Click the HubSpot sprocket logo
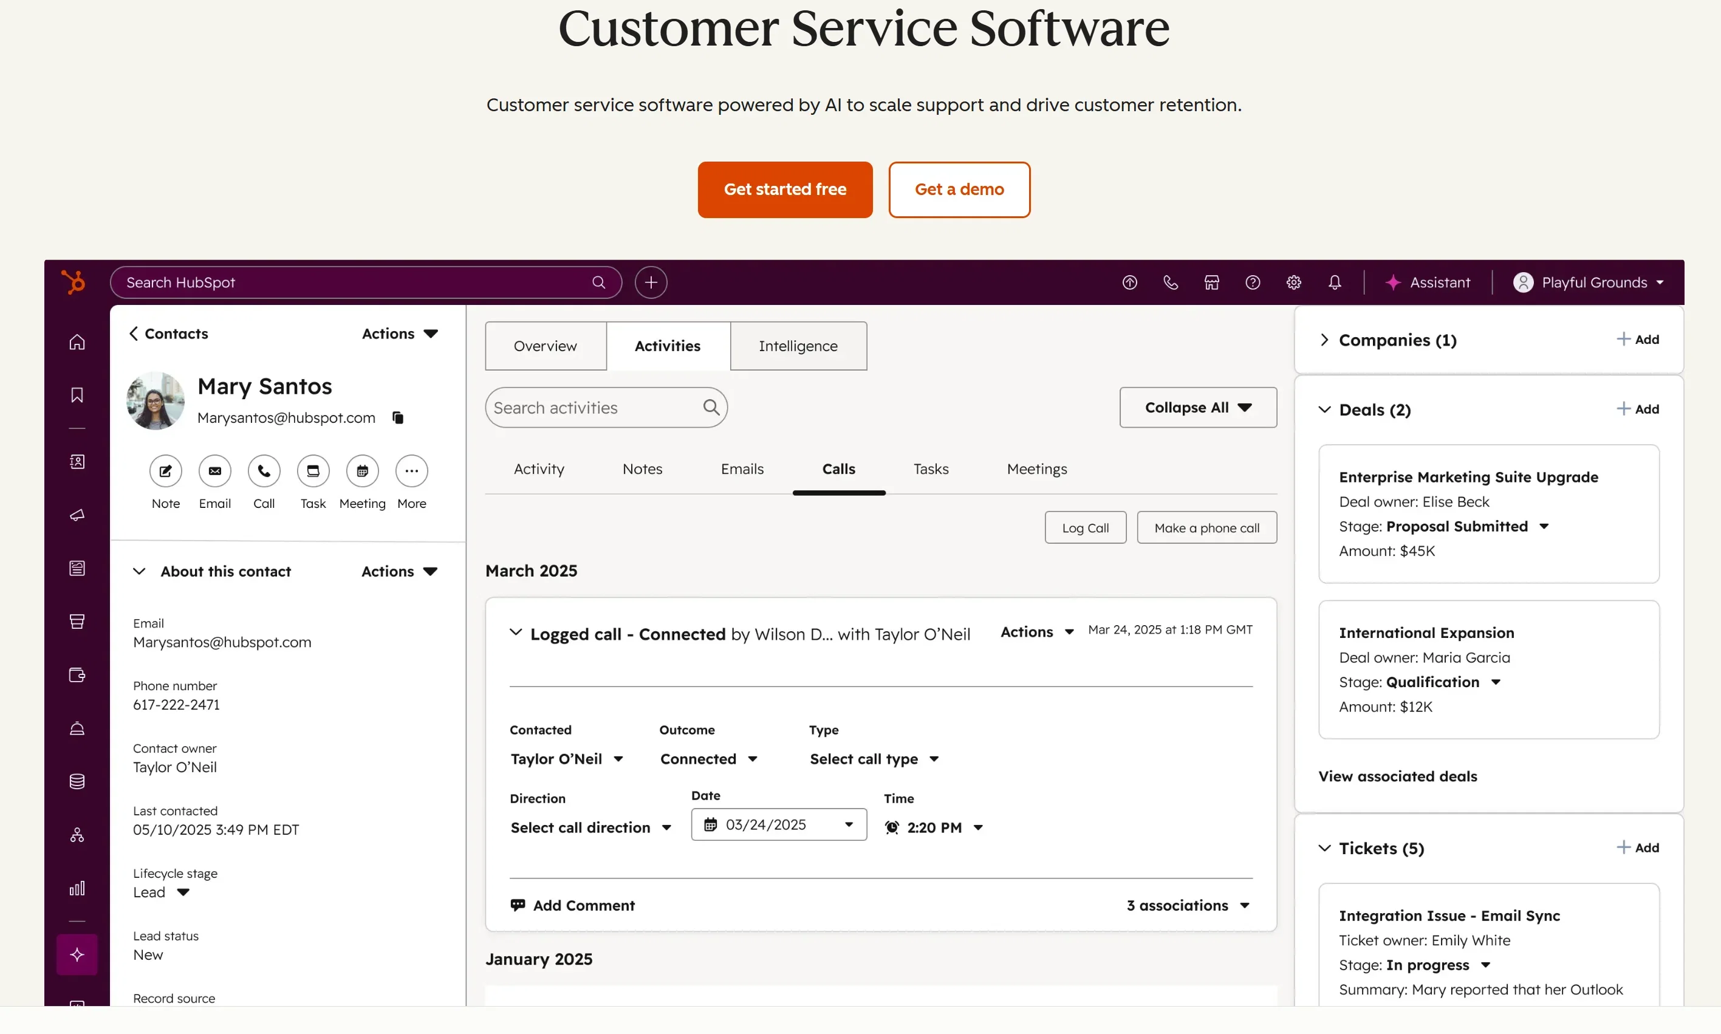The width and height of the screenshot is (1721, 1034). pyautogui.click(x=73, y=282)
